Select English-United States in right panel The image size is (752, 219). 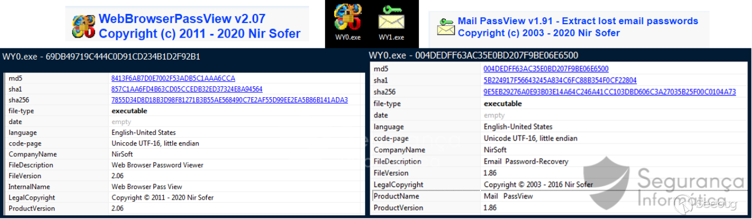(518, 127)
